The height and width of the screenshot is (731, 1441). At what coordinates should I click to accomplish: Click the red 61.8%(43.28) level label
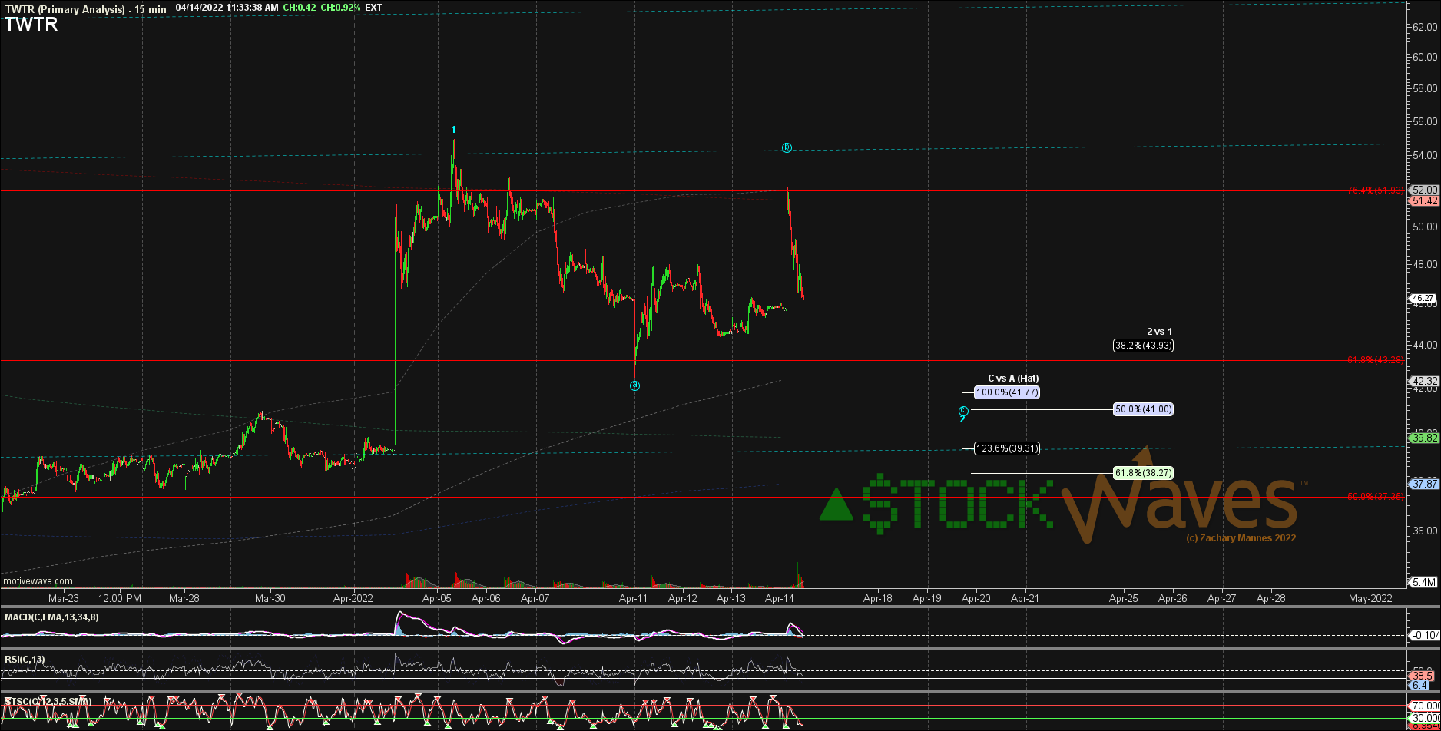[x=1376, y=360]
